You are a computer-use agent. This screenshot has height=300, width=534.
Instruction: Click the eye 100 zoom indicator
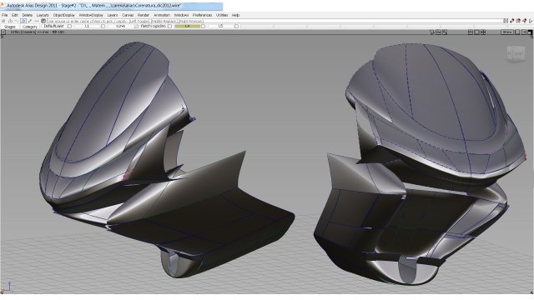point(58,32)
